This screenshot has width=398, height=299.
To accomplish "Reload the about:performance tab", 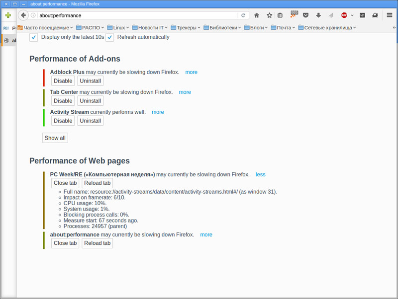I will [97, 243].
